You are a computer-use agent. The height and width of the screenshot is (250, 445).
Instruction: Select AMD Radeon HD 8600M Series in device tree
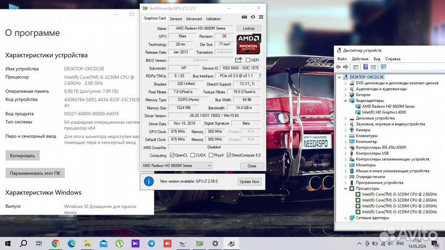pyautogui.click(x=388, y=106)
